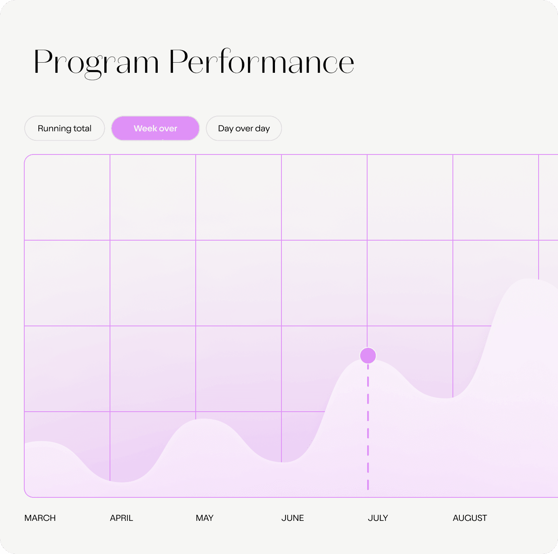Select the MARCH axis label

pos(40,518)
